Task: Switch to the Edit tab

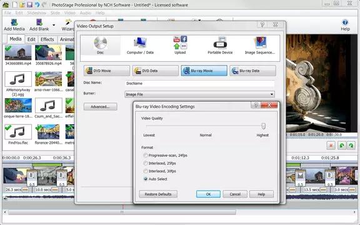Action: point(31,39)
